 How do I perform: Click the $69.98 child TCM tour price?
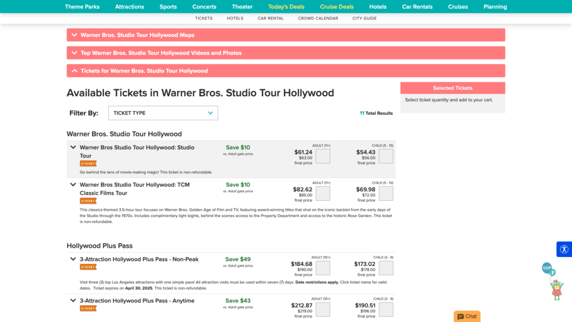click(365, 190)
